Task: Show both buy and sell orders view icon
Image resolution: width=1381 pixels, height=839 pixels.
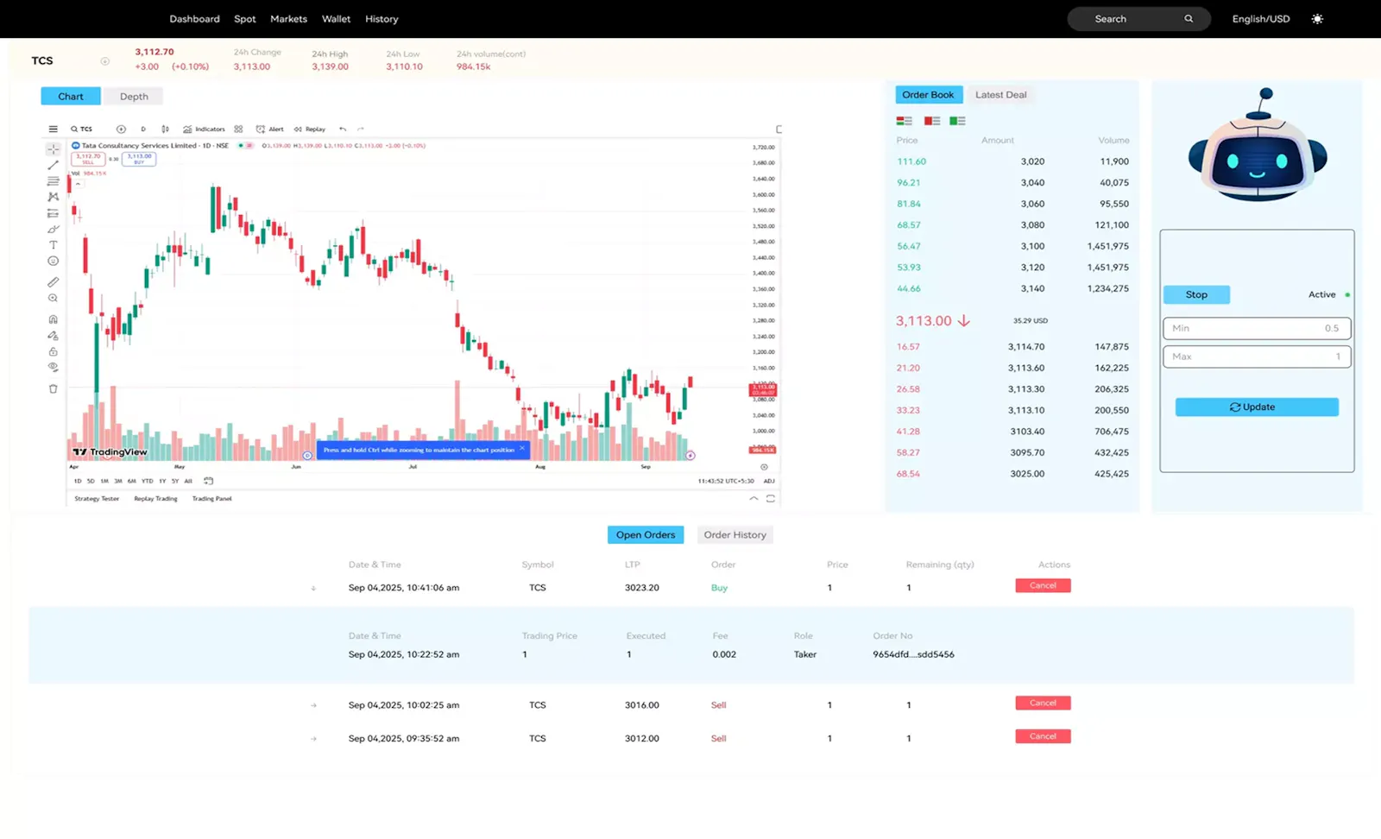Action: 905,121
